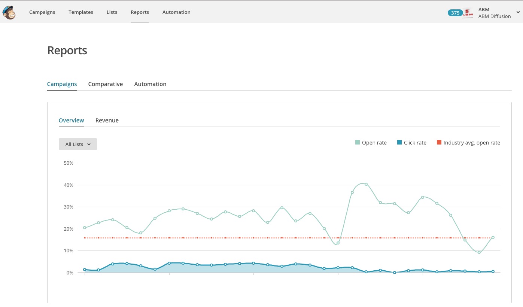Open Automation in the top navigation
This screenshot has height=307, width=523.
(176, 12)
